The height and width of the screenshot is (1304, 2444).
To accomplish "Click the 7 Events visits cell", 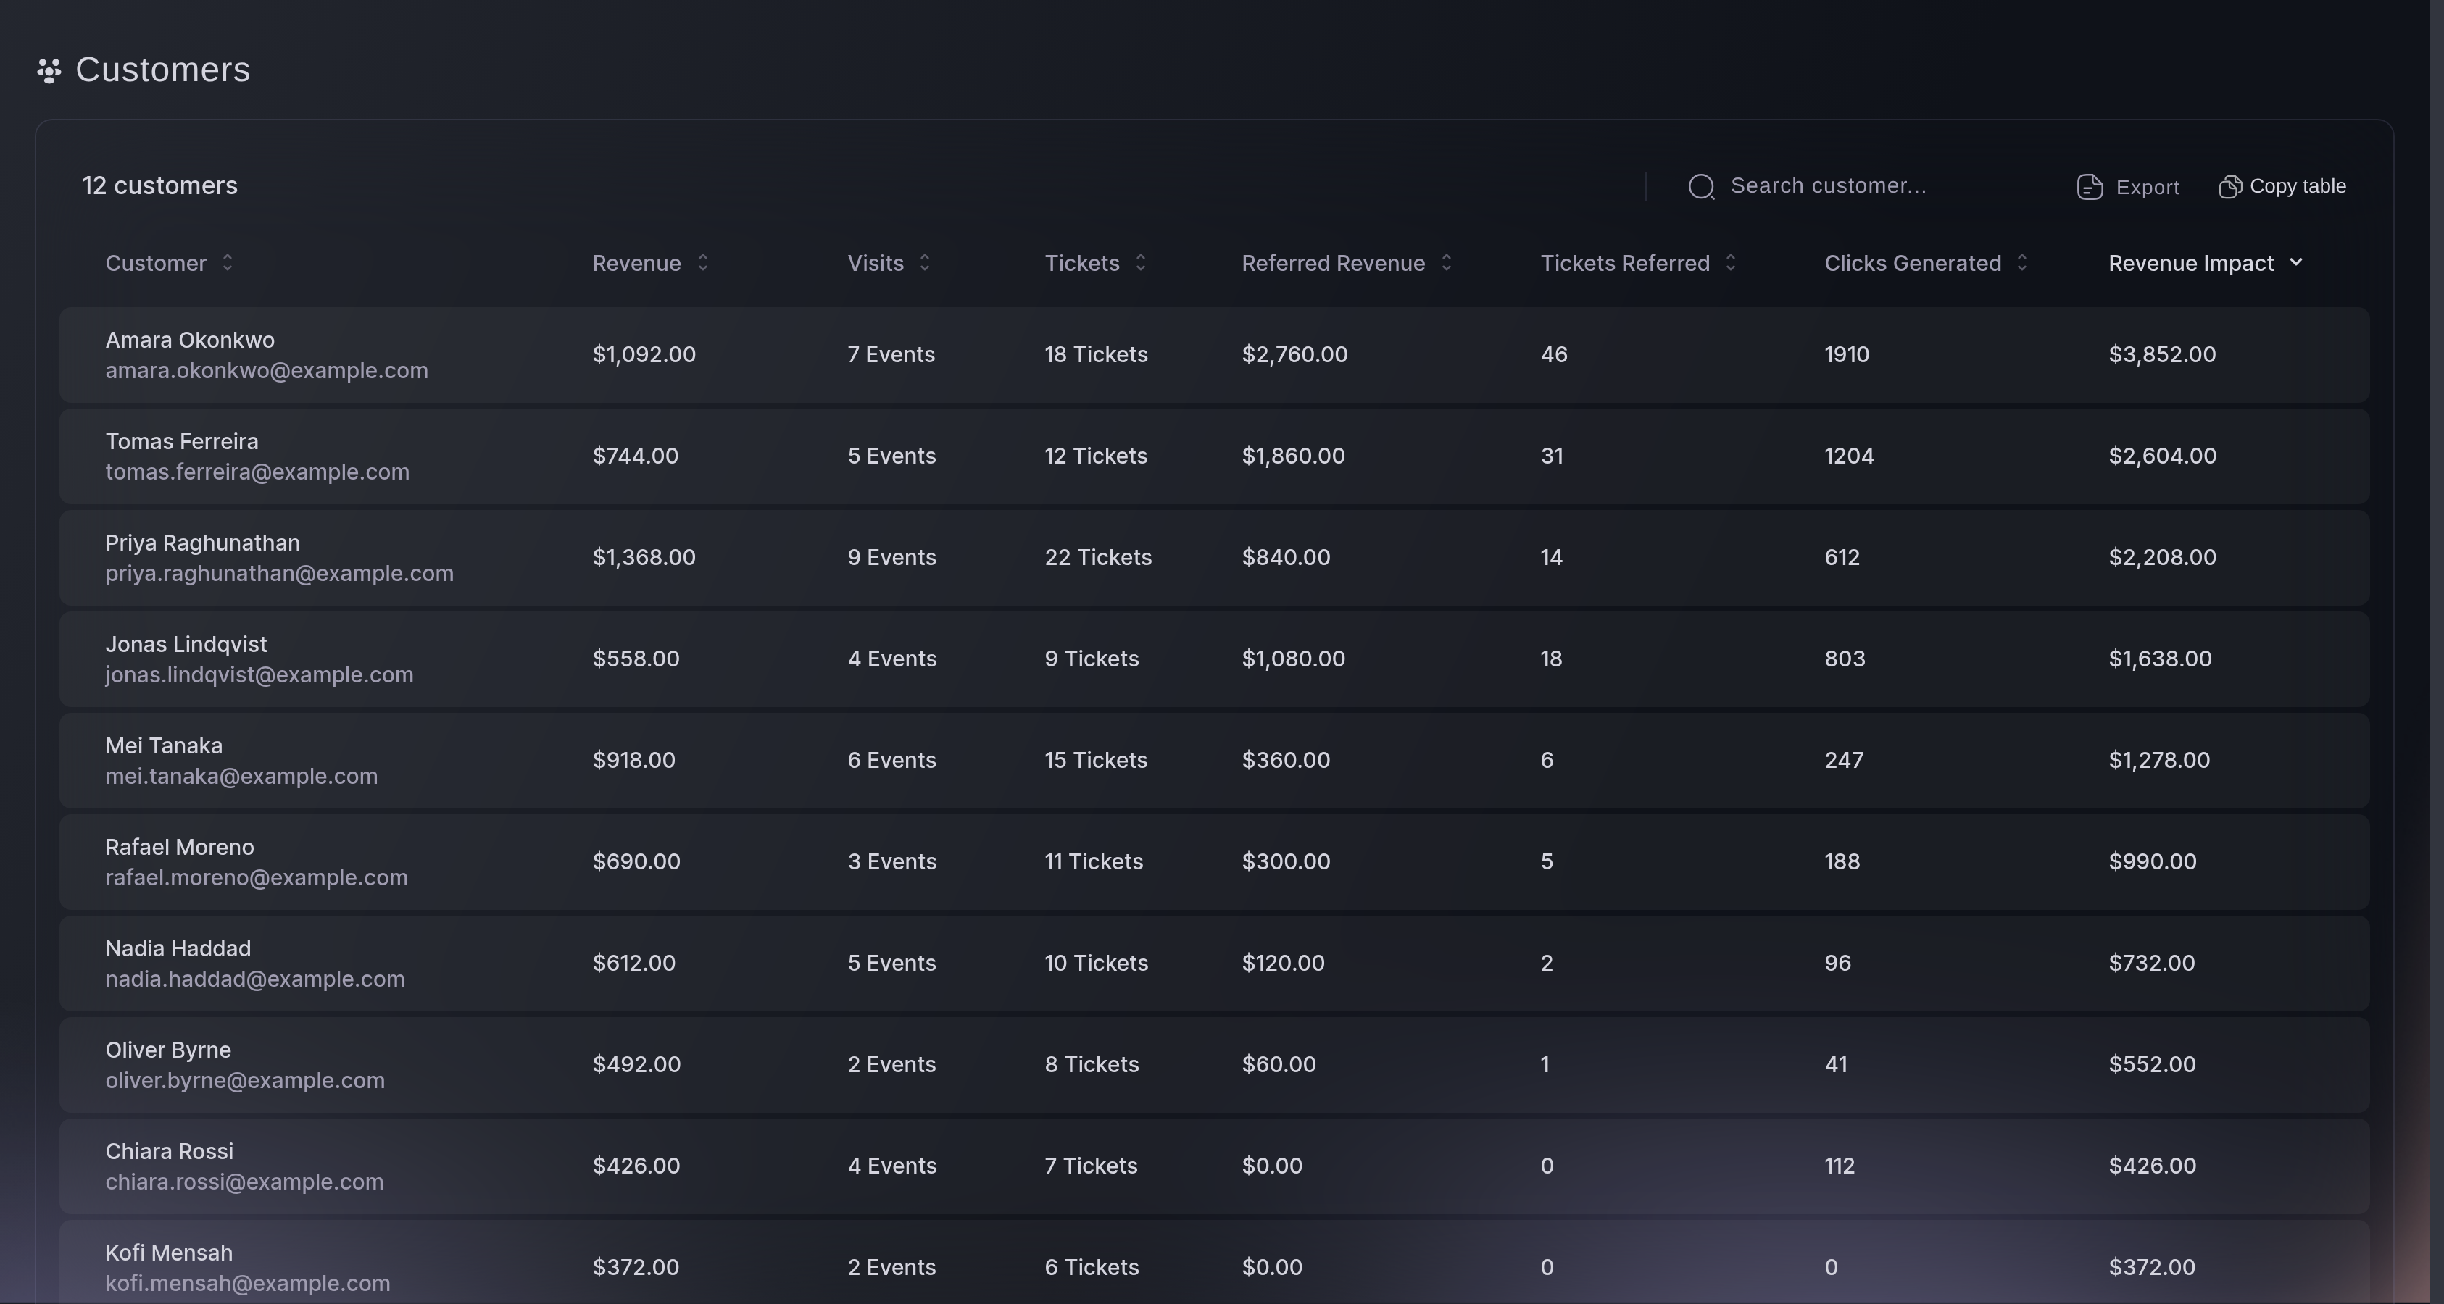I will [x=891, y=355].
